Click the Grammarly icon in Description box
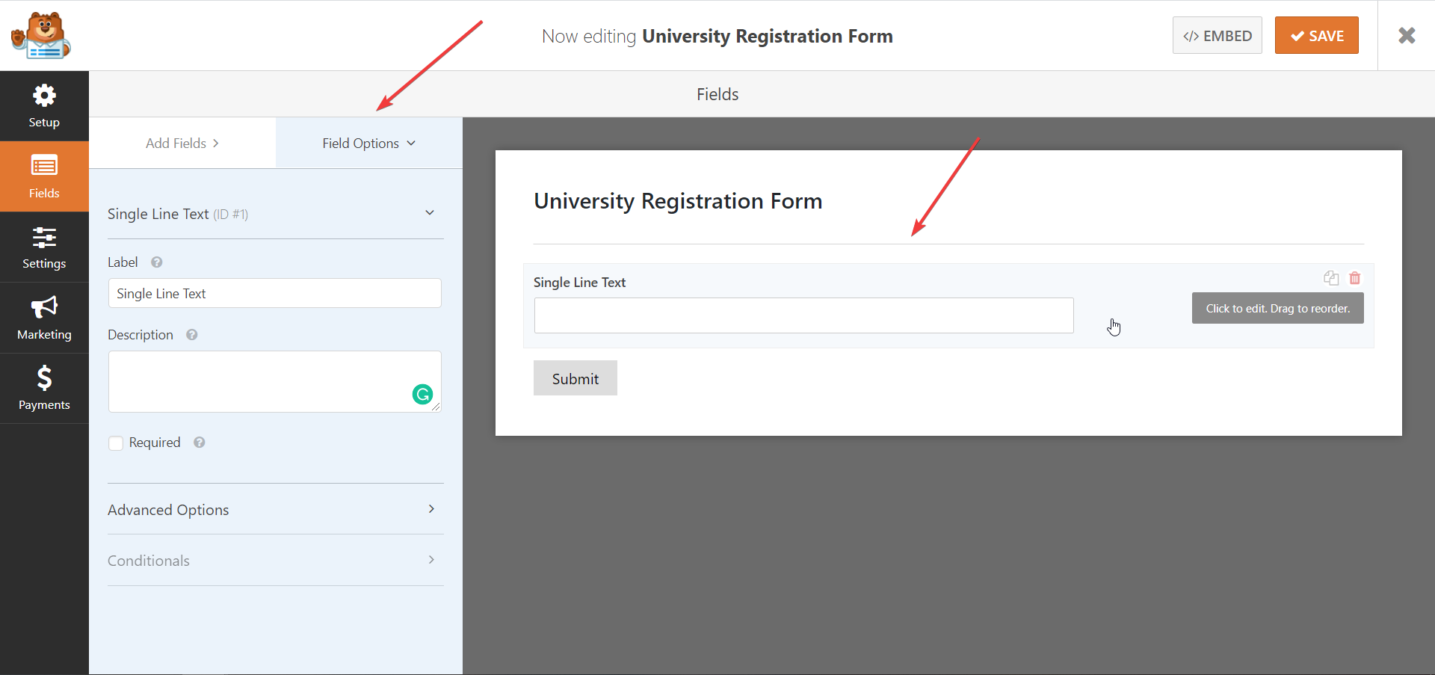This screenshot has width=1435, height=675. click(423, 394)
